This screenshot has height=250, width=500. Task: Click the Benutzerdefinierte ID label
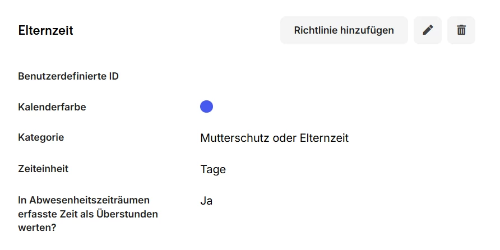click(x=68, y=76)
